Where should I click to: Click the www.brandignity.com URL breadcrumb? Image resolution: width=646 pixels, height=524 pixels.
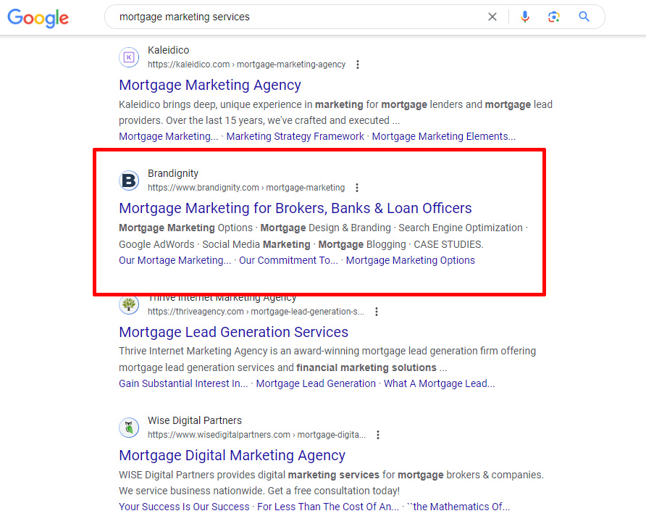246,188
